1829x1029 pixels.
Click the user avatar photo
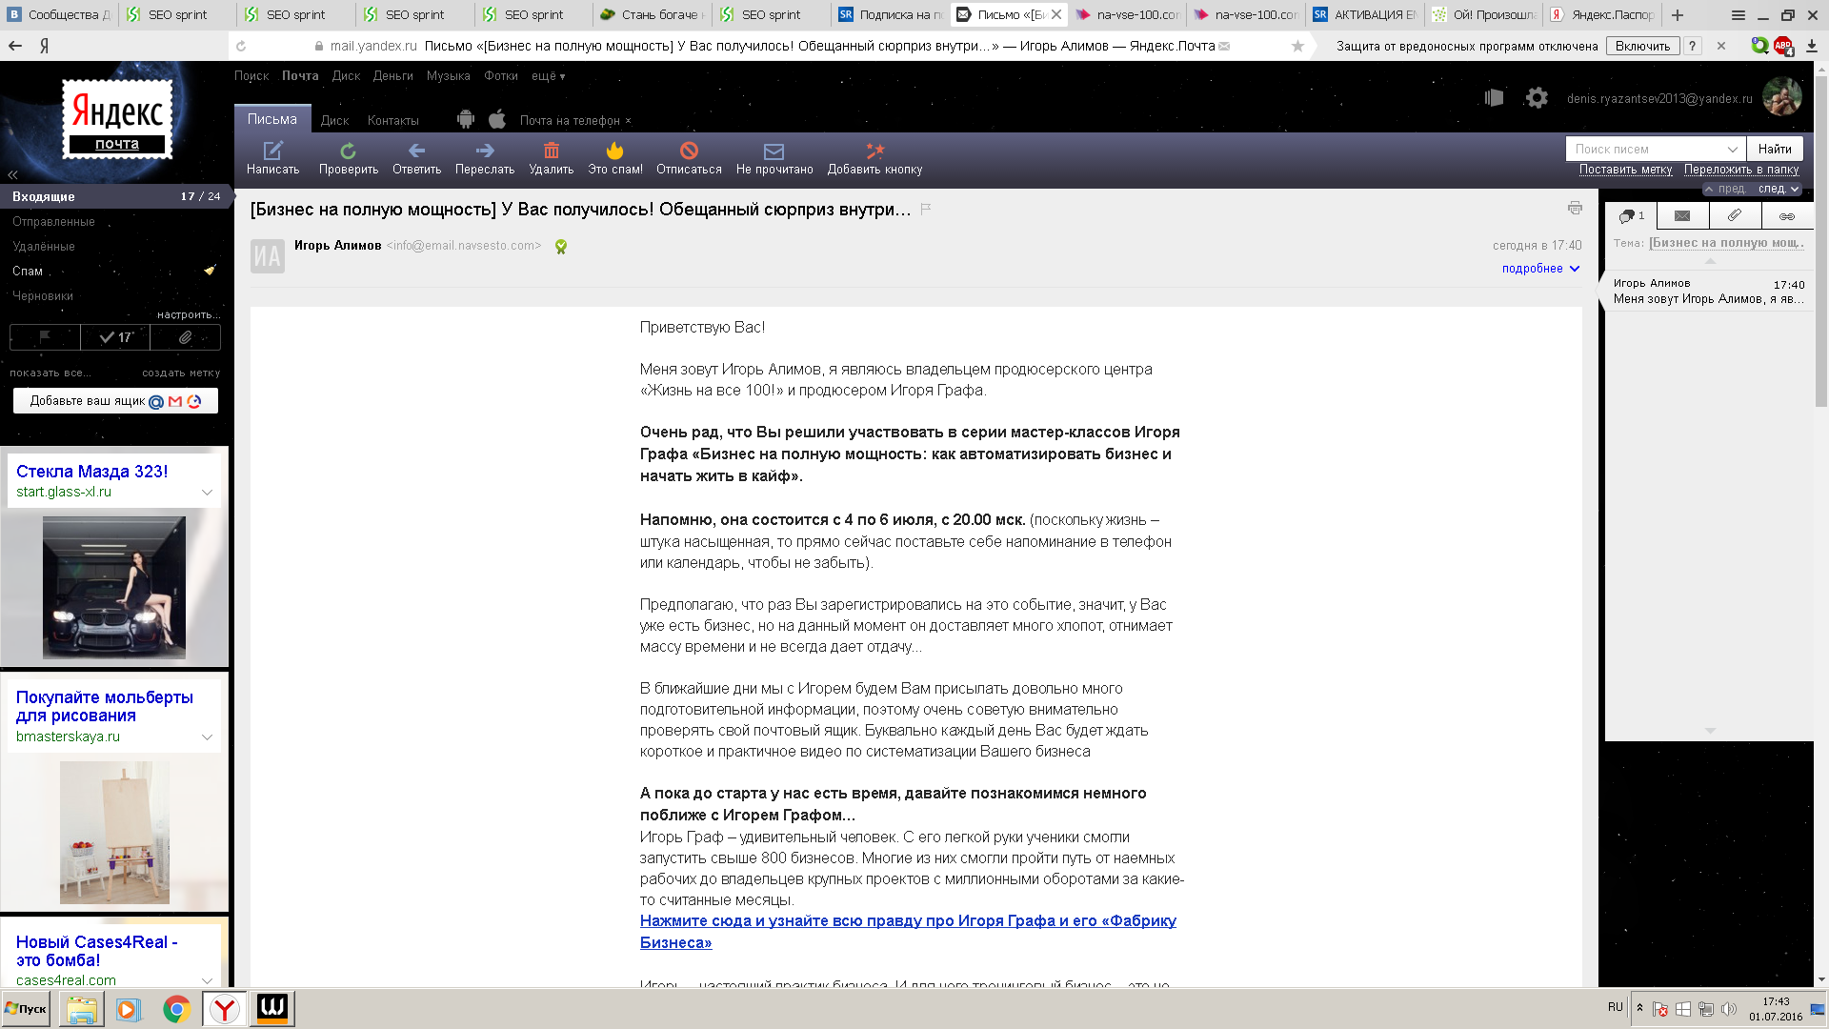click(1781, 97)
